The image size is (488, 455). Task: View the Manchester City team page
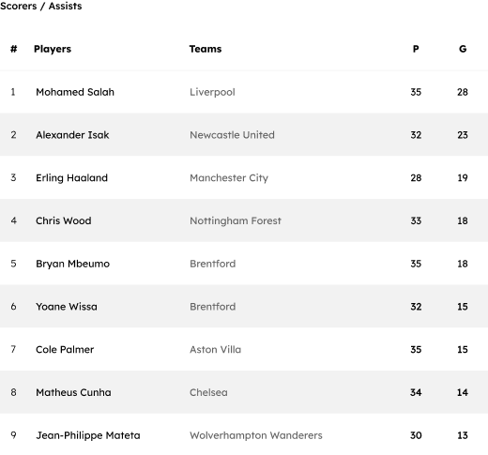(x=229, y=178)
